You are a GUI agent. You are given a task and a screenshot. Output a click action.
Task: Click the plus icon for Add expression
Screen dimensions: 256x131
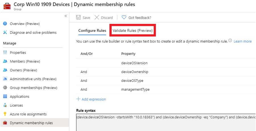coord(78,99)
